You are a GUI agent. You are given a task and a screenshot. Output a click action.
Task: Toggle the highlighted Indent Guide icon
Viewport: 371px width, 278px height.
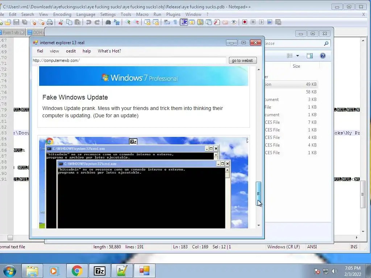184,22
